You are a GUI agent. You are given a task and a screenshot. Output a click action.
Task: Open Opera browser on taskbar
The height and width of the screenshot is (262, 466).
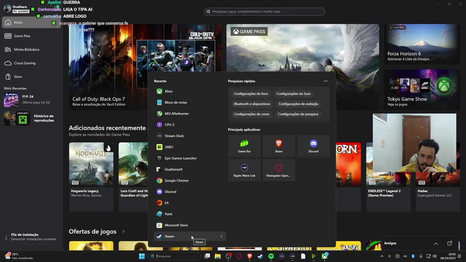point(239,256)
